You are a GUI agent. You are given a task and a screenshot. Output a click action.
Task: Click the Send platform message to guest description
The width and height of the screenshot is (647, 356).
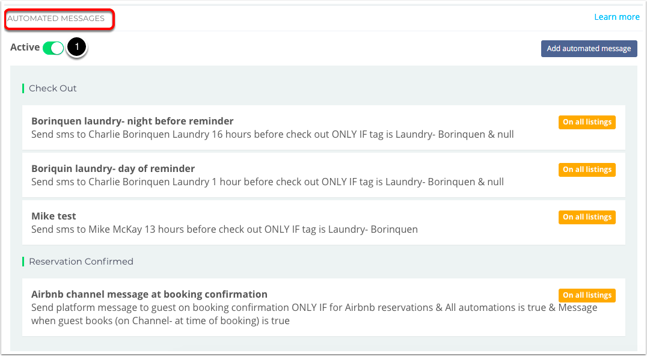tap(314, 314)
